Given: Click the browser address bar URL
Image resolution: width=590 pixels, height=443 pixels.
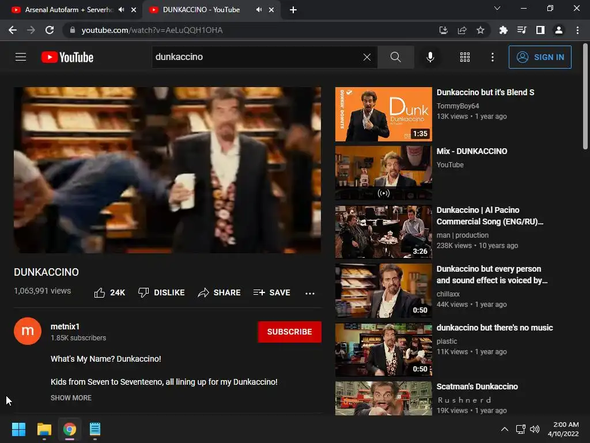Looking at the screenshot, I should 152,30.
